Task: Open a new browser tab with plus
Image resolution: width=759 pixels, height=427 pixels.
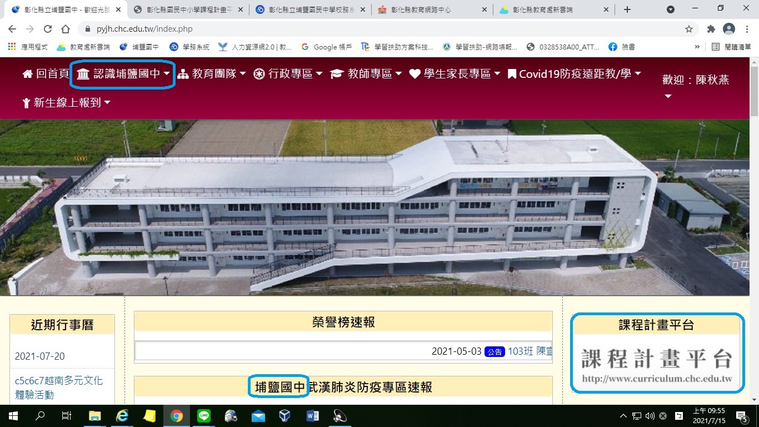Action: pos(627,9)
